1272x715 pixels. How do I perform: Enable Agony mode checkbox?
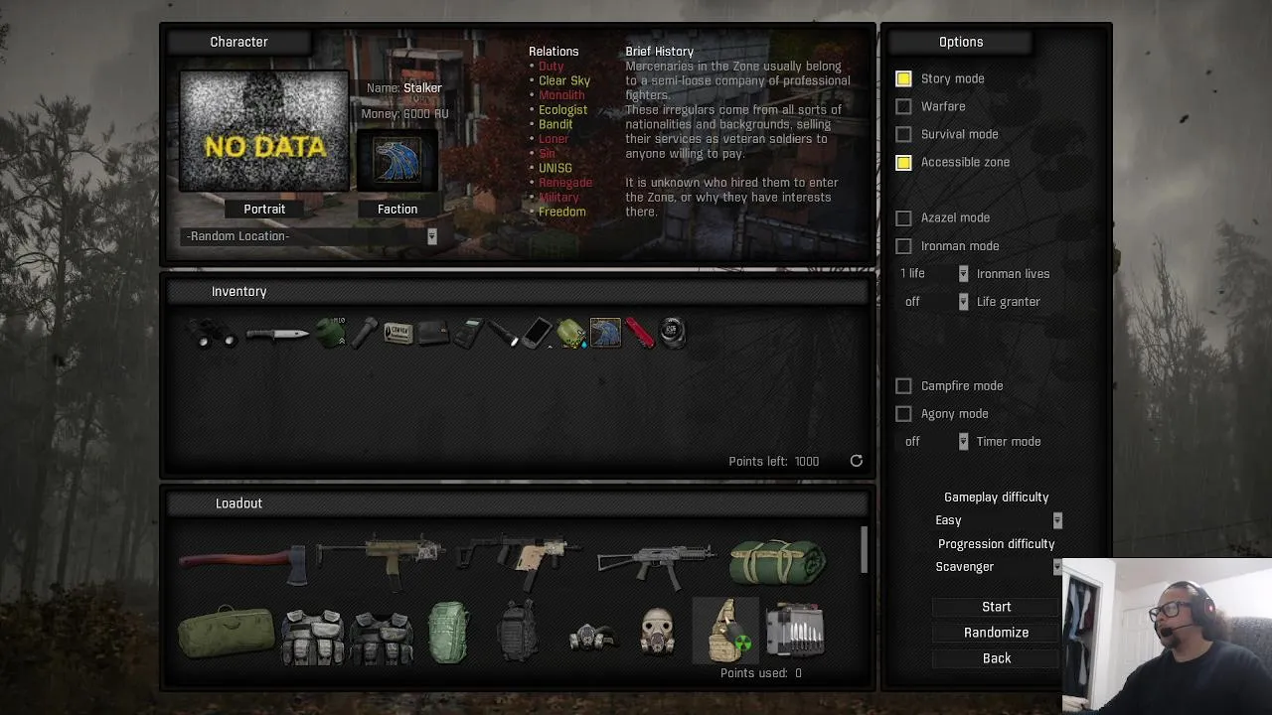(903, 413)
